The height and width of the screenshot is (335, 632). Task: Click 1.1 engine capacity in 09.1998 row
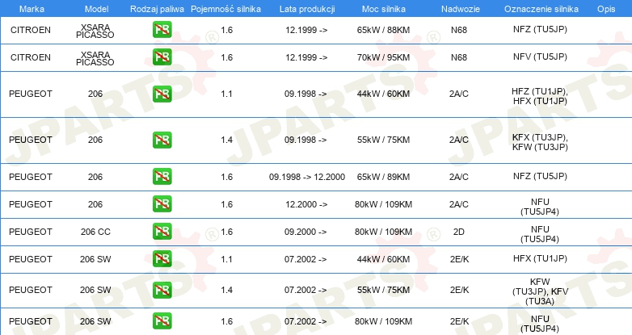point(226,94)
